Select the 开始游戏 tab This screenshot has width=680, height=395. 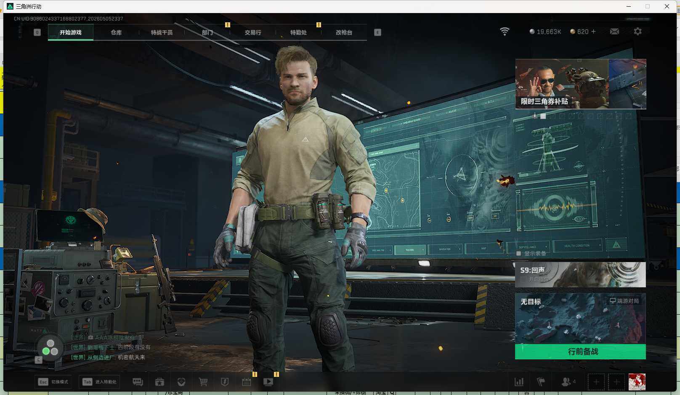71,32
